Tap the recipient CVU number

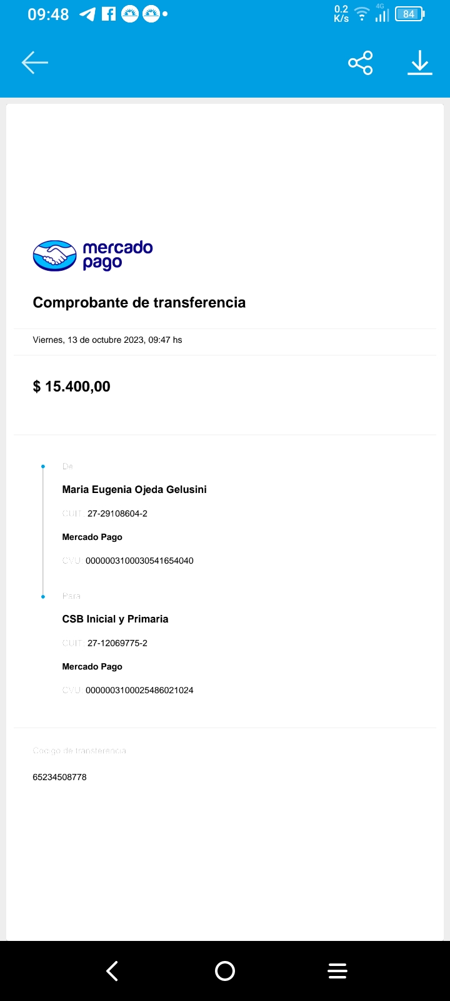(139, 690)
